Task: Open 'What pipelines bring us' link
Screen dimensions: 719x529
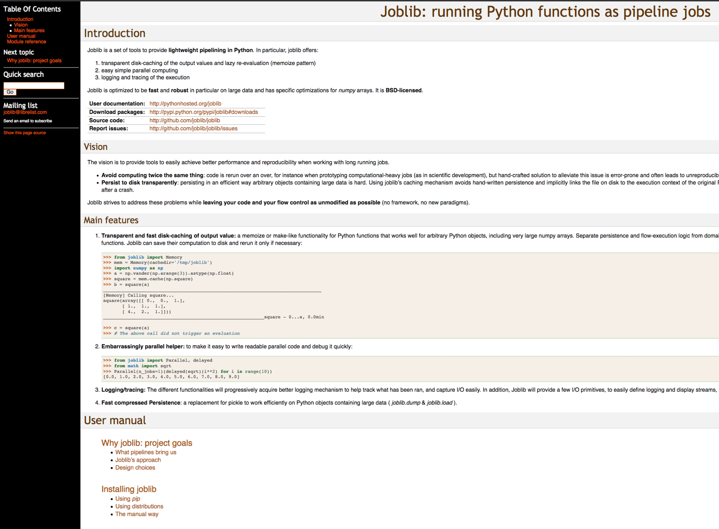Action: coord(146,452)
